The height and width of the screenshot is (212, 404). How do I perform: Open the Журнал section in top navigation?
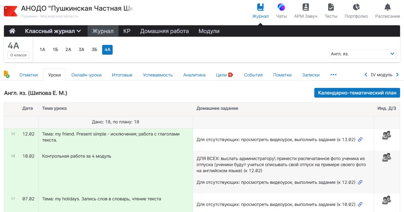pos(260,11)
